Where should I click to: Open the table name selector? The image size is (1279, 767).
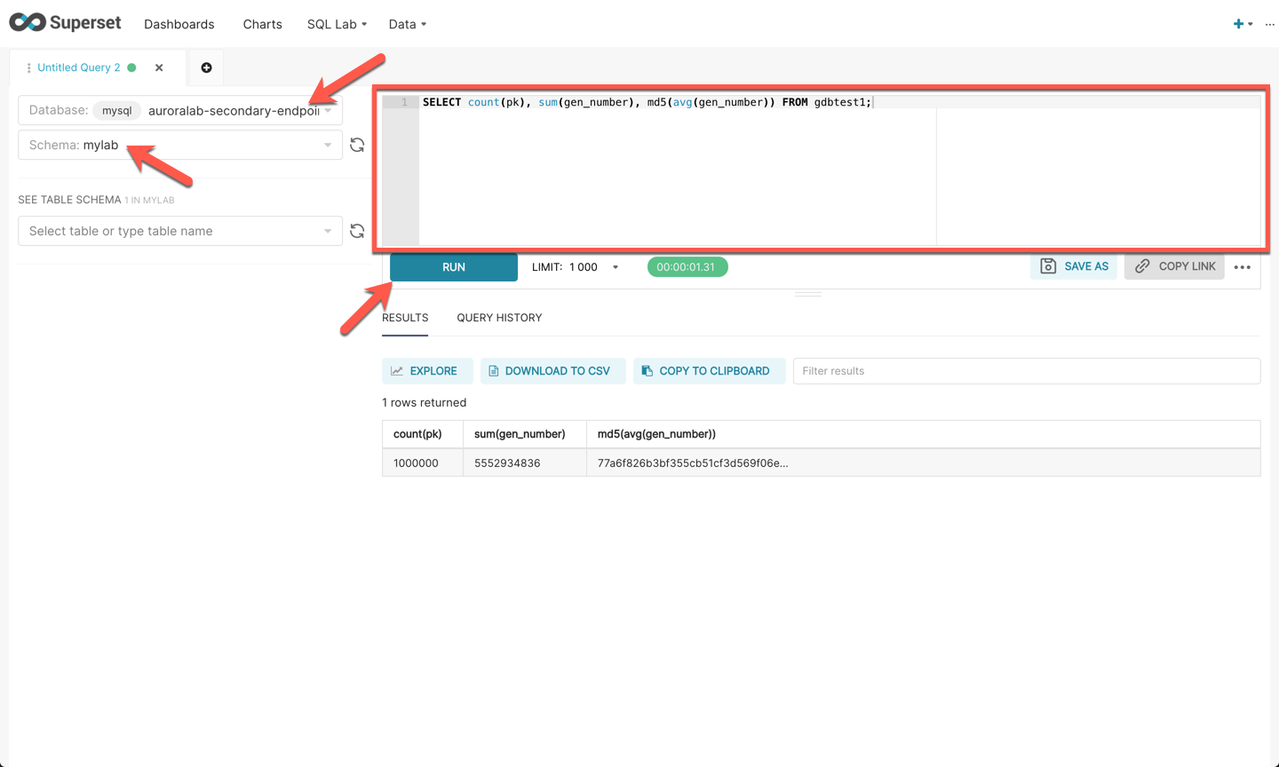point(179,231)
